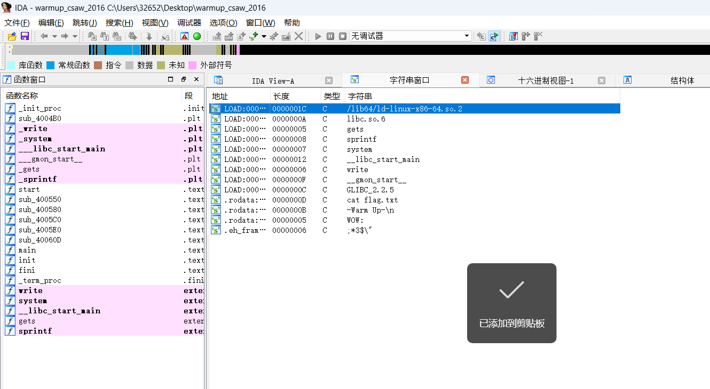This screenshot has height=389, width=710.
Task: Open the 帮助 menu
Action: tap(292, 22)
